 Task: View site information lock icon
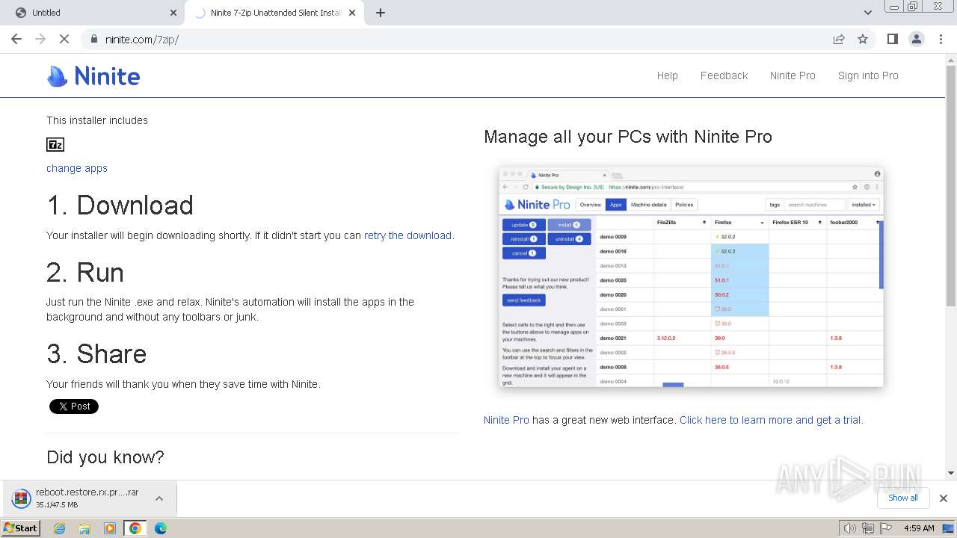click(x=93, y=39)
